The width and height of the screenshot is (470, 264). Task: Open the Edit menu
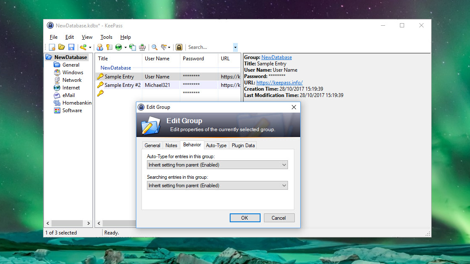point(70,37)
